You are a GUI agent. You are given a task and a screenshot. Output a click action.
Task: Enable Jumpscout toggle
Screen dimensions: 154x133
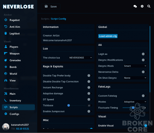pos(90,111)
